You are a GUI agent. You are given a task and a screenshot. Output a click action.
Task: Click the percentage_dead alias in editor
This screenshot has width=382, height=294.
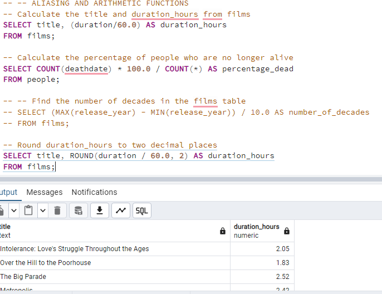[257, 69]
